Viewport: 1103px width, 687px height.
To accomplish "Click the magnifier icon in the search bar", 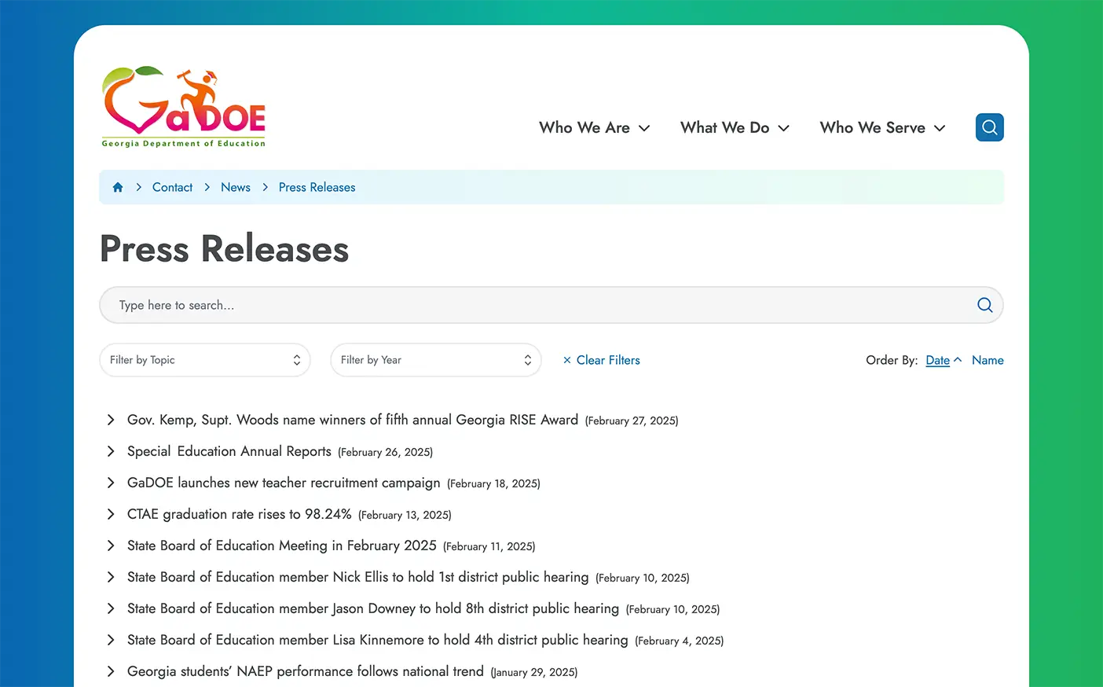I will [984, 305].
